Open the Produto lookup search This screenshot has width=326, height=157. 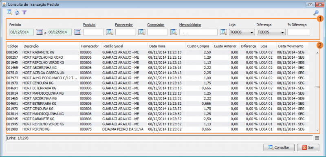[x=110, y=32]
